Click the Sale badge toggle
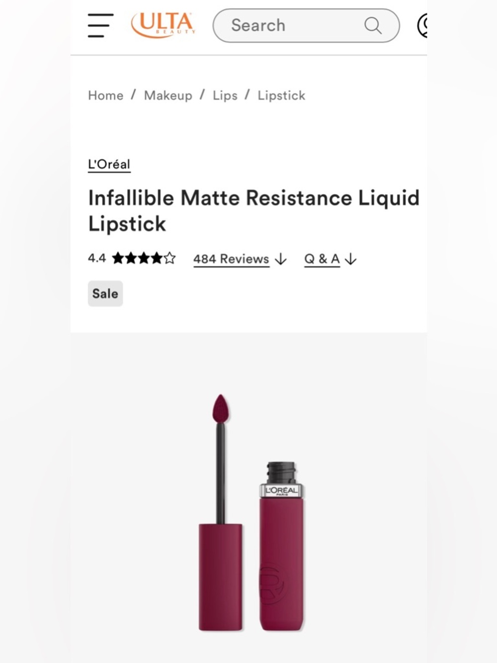The image size is (497, 663). 105,293
